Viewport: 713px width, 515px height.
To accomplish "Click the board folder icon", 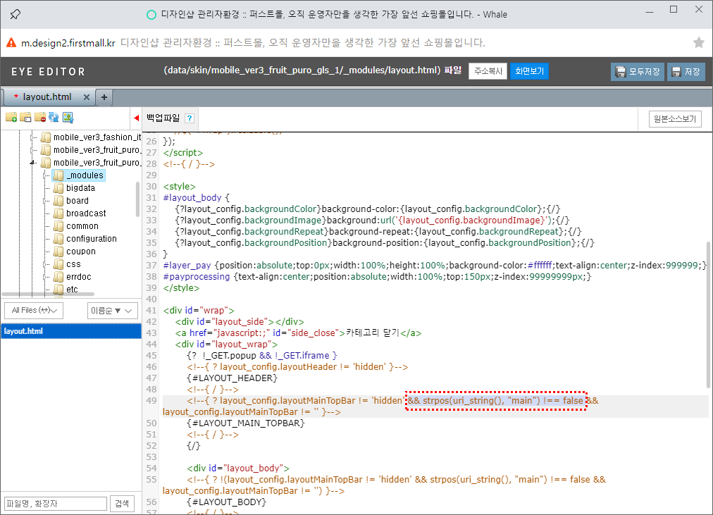I will 58,201.
